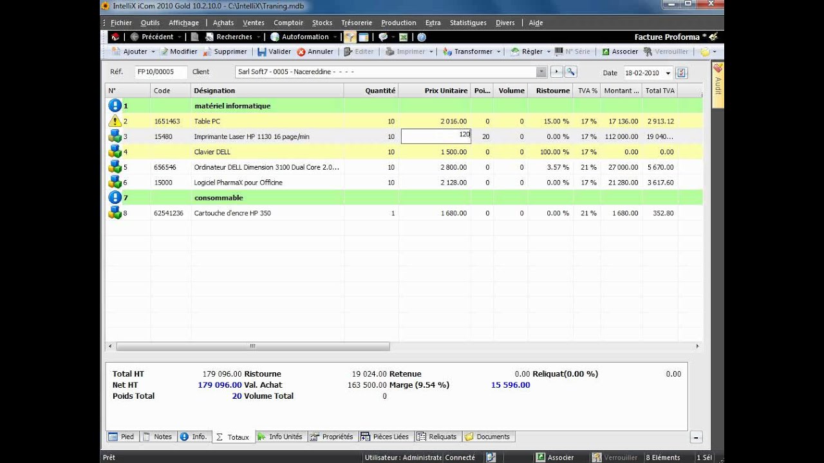The image size is (824, 463).
Task: Click the info icon on row 1 matériel informatique
Action: click(115, 105)
